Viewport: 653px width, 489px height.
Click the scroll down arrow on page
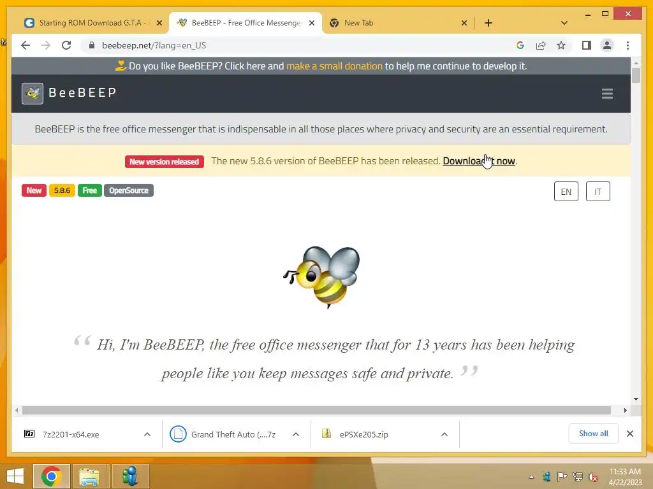point(636,399)
